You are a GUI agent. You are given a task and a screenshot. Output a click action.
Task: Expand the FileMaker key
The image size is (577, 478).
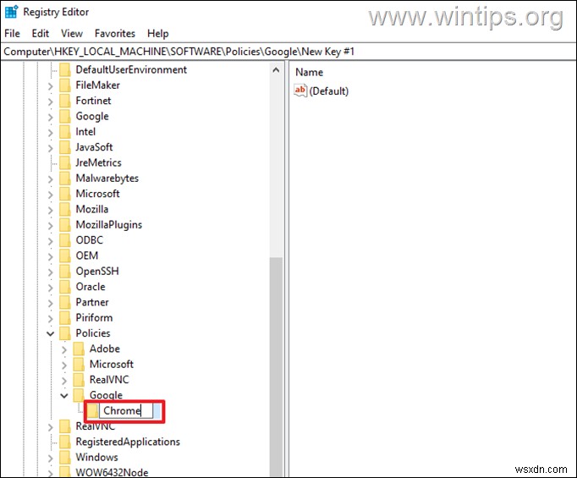coord(51,85)
